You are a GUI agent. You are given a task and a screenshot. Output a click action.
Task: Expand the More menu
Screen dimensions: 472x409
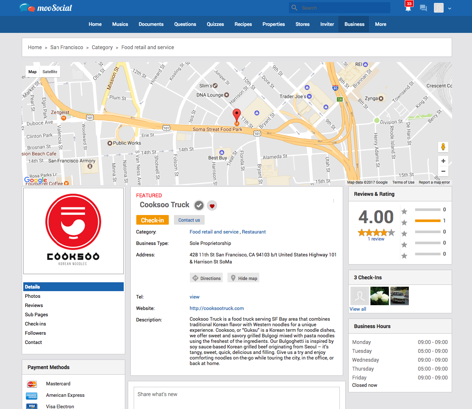pos(380,24)
